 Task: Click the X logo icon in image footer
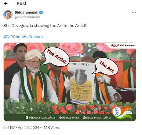pyautogui.click(x=60, y=118)
